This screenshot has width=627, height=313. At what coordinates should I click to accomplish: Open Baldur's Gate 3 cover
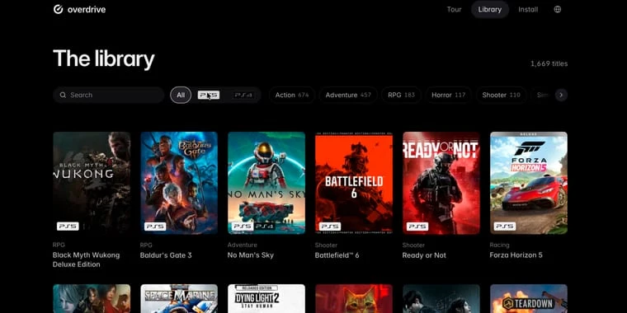pyautogui.click(x=179, y=183)
